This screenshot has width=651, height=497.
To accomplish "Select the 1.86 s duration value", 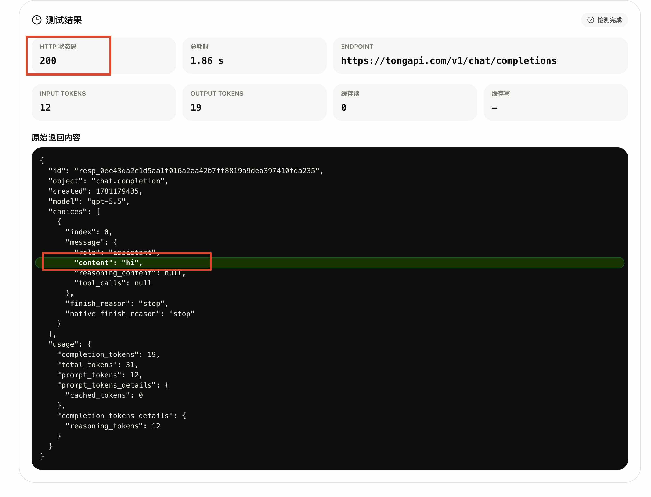I will point(207,61).
